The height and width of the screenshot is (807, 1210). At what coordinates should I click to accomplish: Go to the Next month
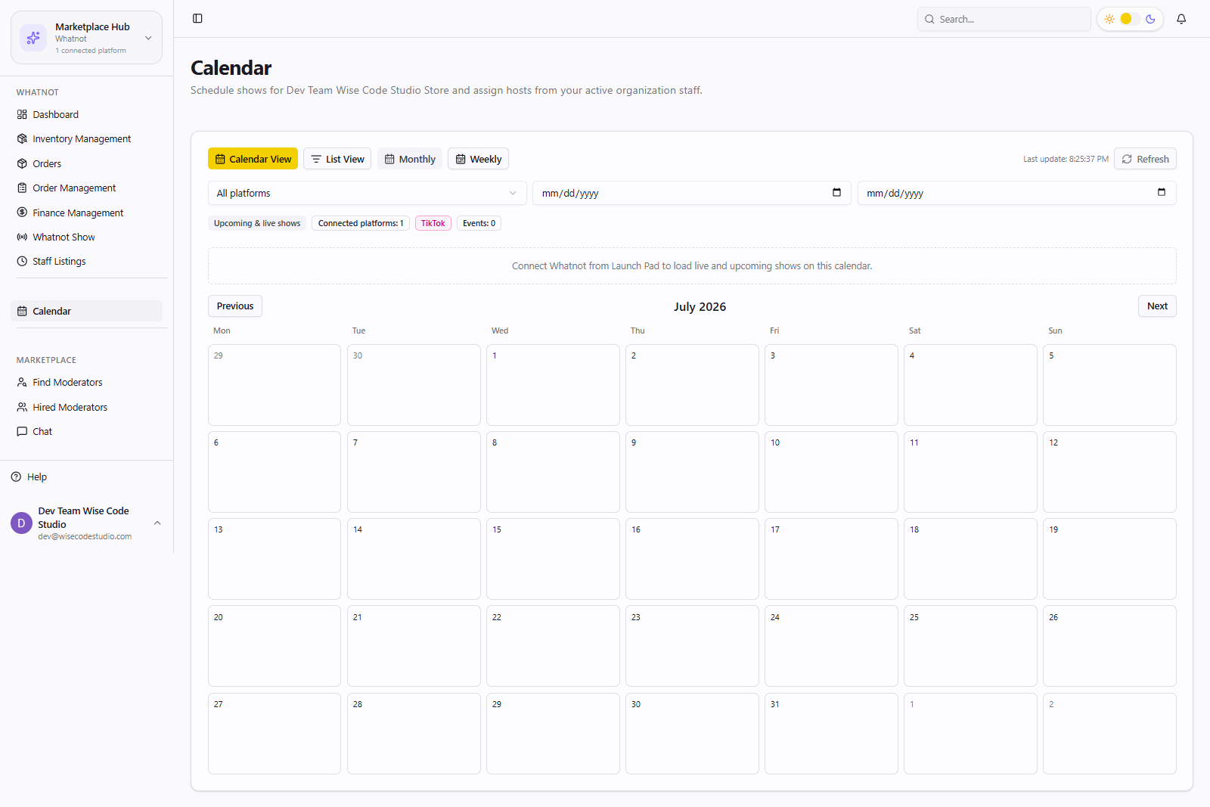[1157, 306]
